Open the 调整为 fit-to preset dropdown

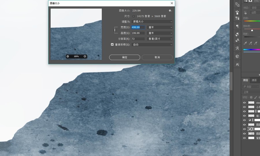[x=152, y=22]
